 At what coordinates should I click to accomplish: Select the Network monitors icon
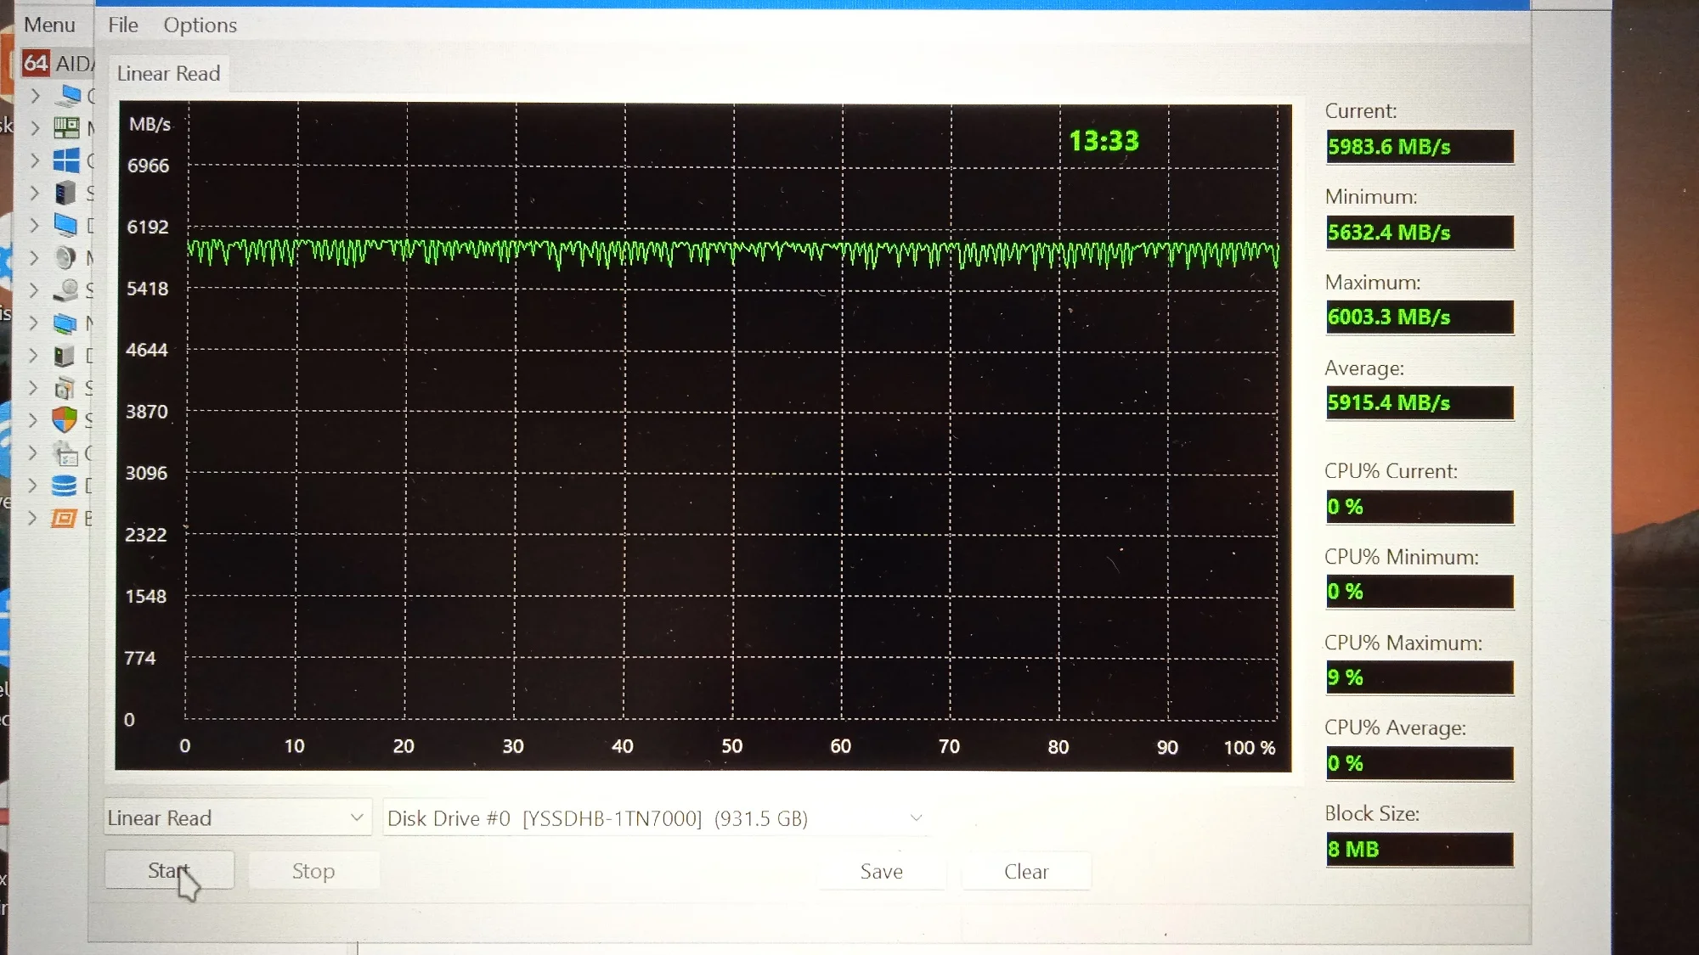point(65,323)
